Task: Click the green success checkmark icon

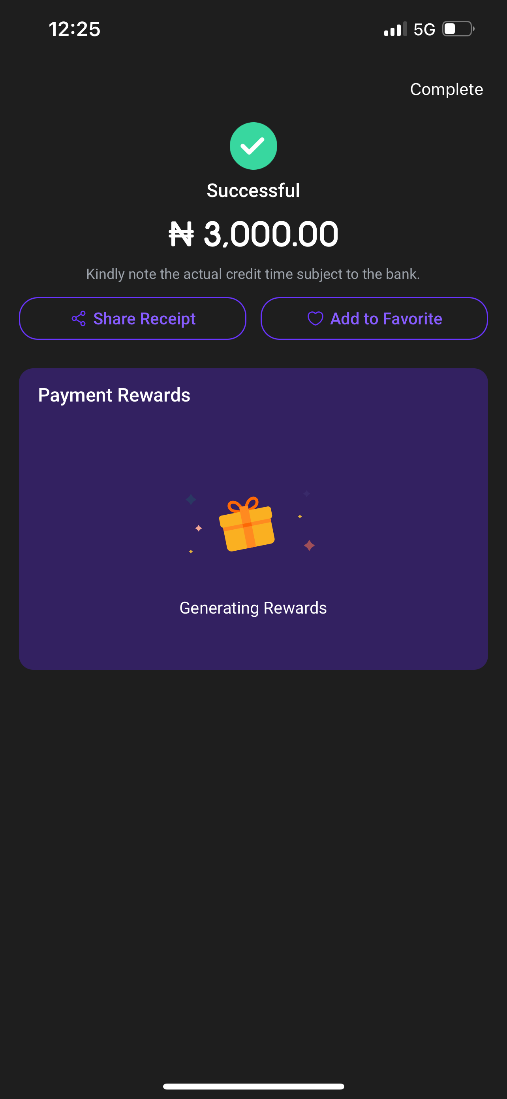Action: [x=253, y=146]
